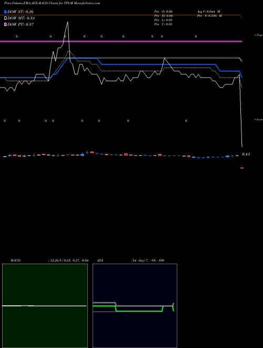Click the blue DOW ST legend swatch
The height and width of the screenshot is (348, 263).
5,12
